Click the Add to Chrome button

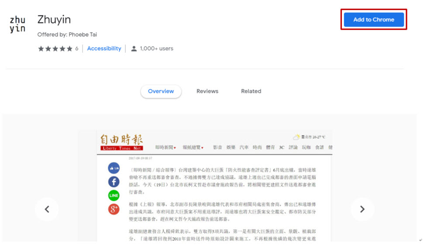coord(374,20)
